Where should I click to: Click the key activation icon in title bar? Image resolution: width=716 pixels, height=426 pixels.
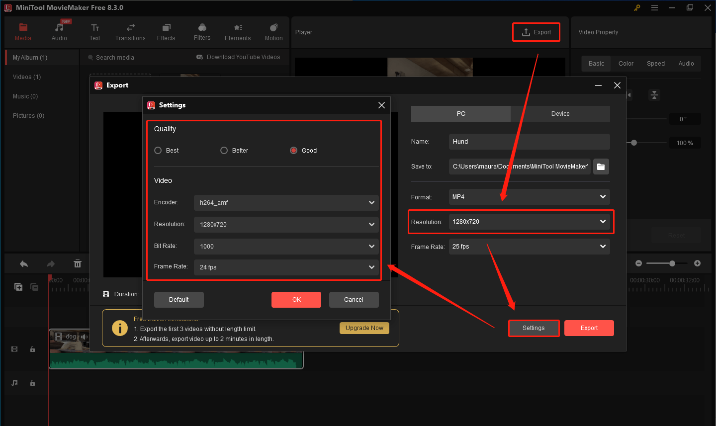637,7
